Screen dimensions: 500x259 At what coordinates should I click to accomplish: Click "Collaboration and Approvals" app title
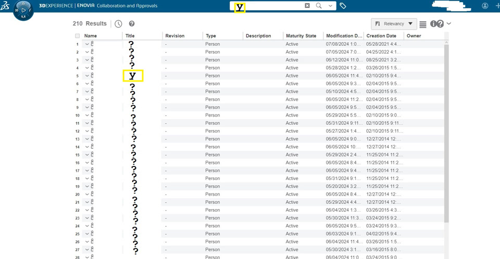127,6
